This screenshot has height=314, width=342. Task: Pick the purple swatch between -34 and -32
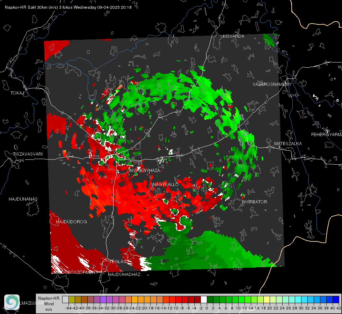click(103, 300)
